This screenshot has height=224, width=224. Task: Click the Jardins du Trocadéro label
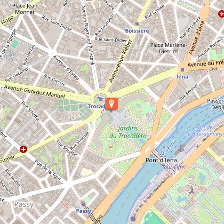point(128,132)
